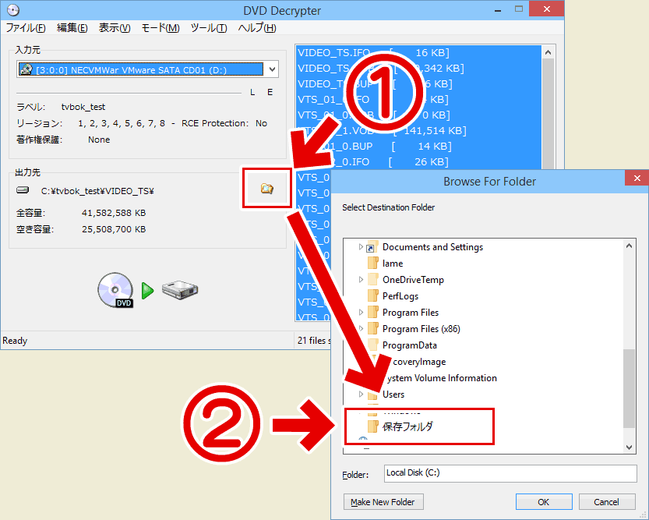Click the Folder text field
The height and width of the screenshot is (520, 649).
coord(510,473)
